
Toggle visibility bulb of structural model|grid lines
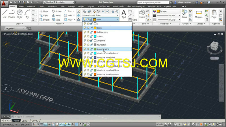tap(85, 70)
